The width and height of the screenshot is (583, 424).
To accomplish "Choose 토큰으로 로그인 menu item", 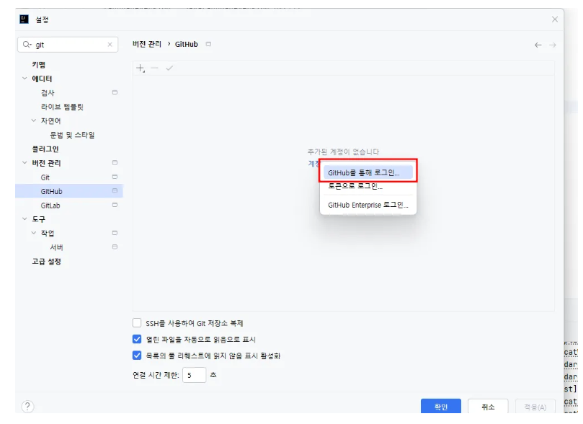I will click(368, 186).
